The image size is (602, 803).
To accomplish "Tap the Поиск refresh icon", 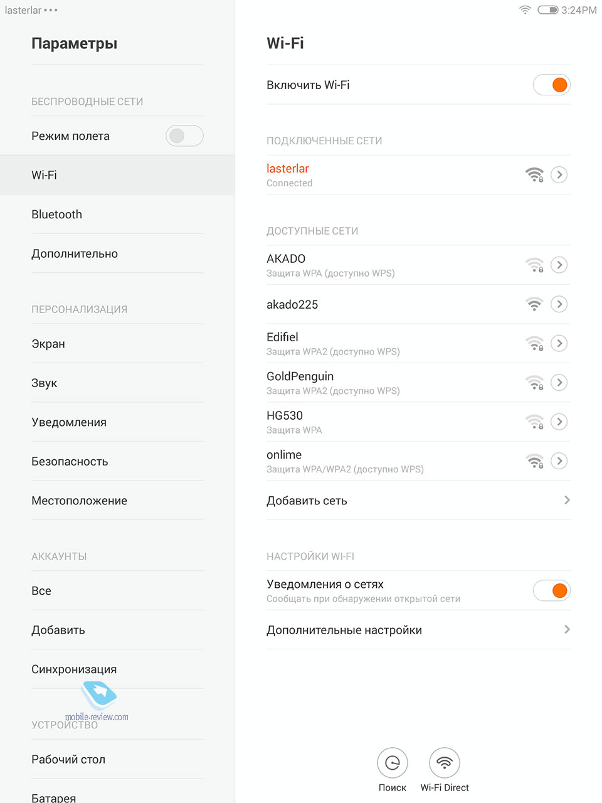I will tap(393, 763).
